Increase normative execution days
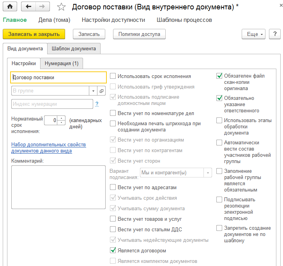 coord(61,118)
